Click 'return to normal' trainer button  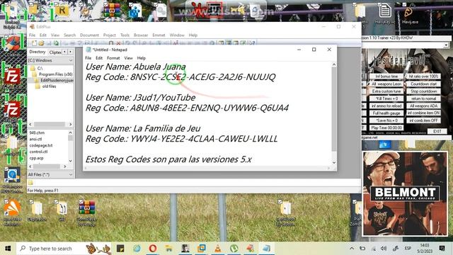coord(423,98)
